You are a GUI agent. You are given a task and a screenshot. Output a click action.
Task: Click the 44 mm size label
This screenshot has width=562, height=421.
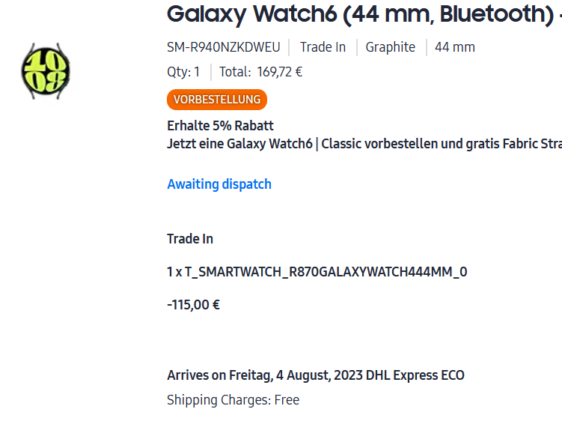click(455, 47)
